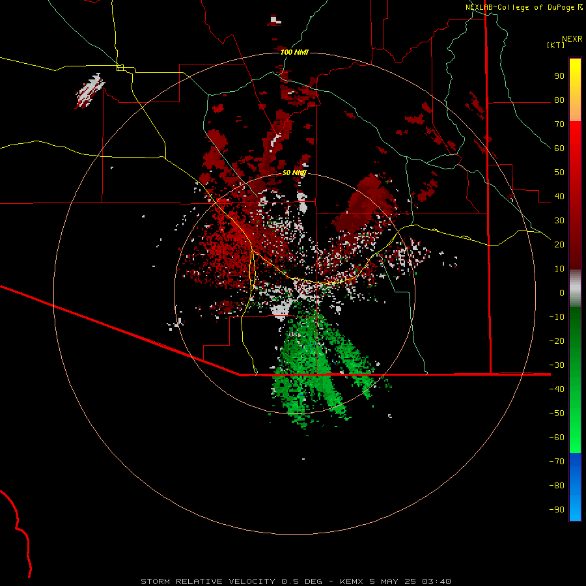Click the -60 scale value
Image resolution: width=586 pixels, height=586 pixels.
557,438
